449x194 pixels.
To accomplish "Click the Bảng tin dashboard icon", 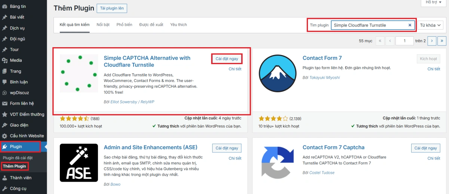I will pos(4,6).
